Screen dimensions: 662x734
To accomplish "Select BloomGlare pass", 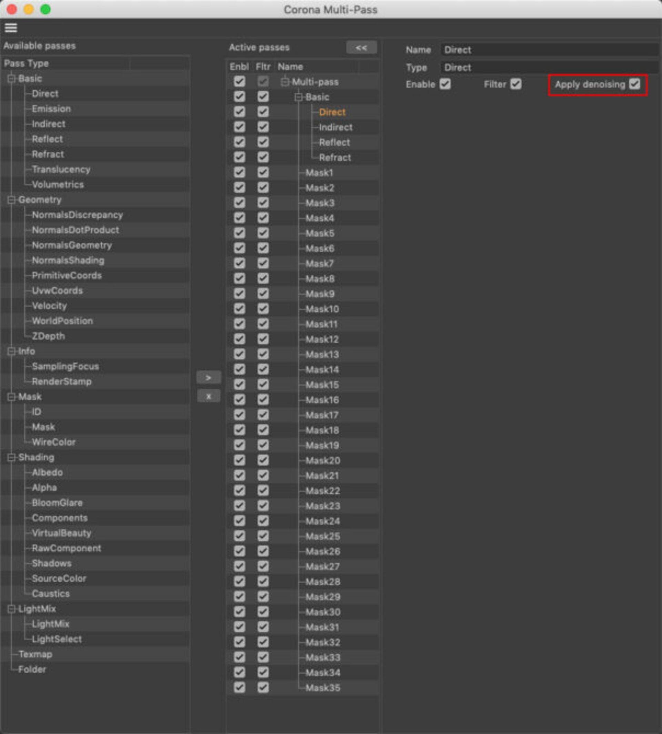I will (58, 503).
